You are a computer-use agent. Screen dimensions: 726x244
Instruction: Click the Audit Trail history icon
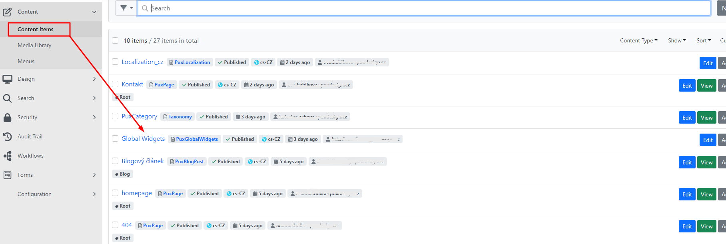pos(7,137)
